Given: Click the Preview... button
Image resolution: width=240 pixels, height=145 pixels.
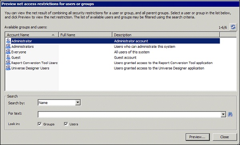Looking at the screenshot, I should [x=198, y=137].
